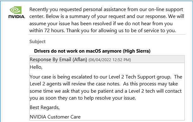Click the NVIDIA wordmark under the logo
The image size is (193, 122).
point(17,17)
